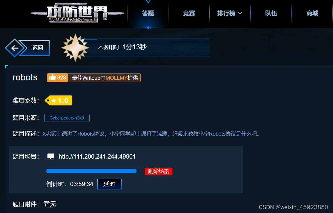Click the back arrow diamond icon
The width and height of the screenshot is (333, 213).
[14, 48]
